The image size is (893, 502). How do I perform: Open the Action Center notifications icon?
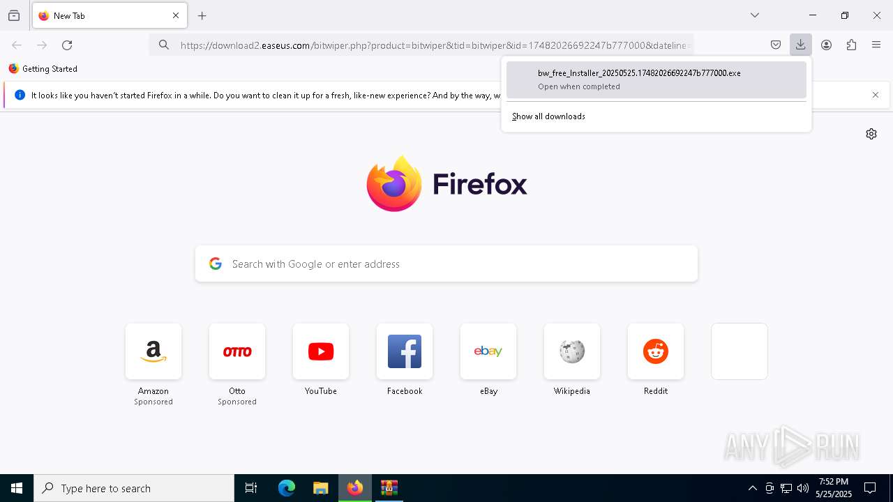[870, 488]
